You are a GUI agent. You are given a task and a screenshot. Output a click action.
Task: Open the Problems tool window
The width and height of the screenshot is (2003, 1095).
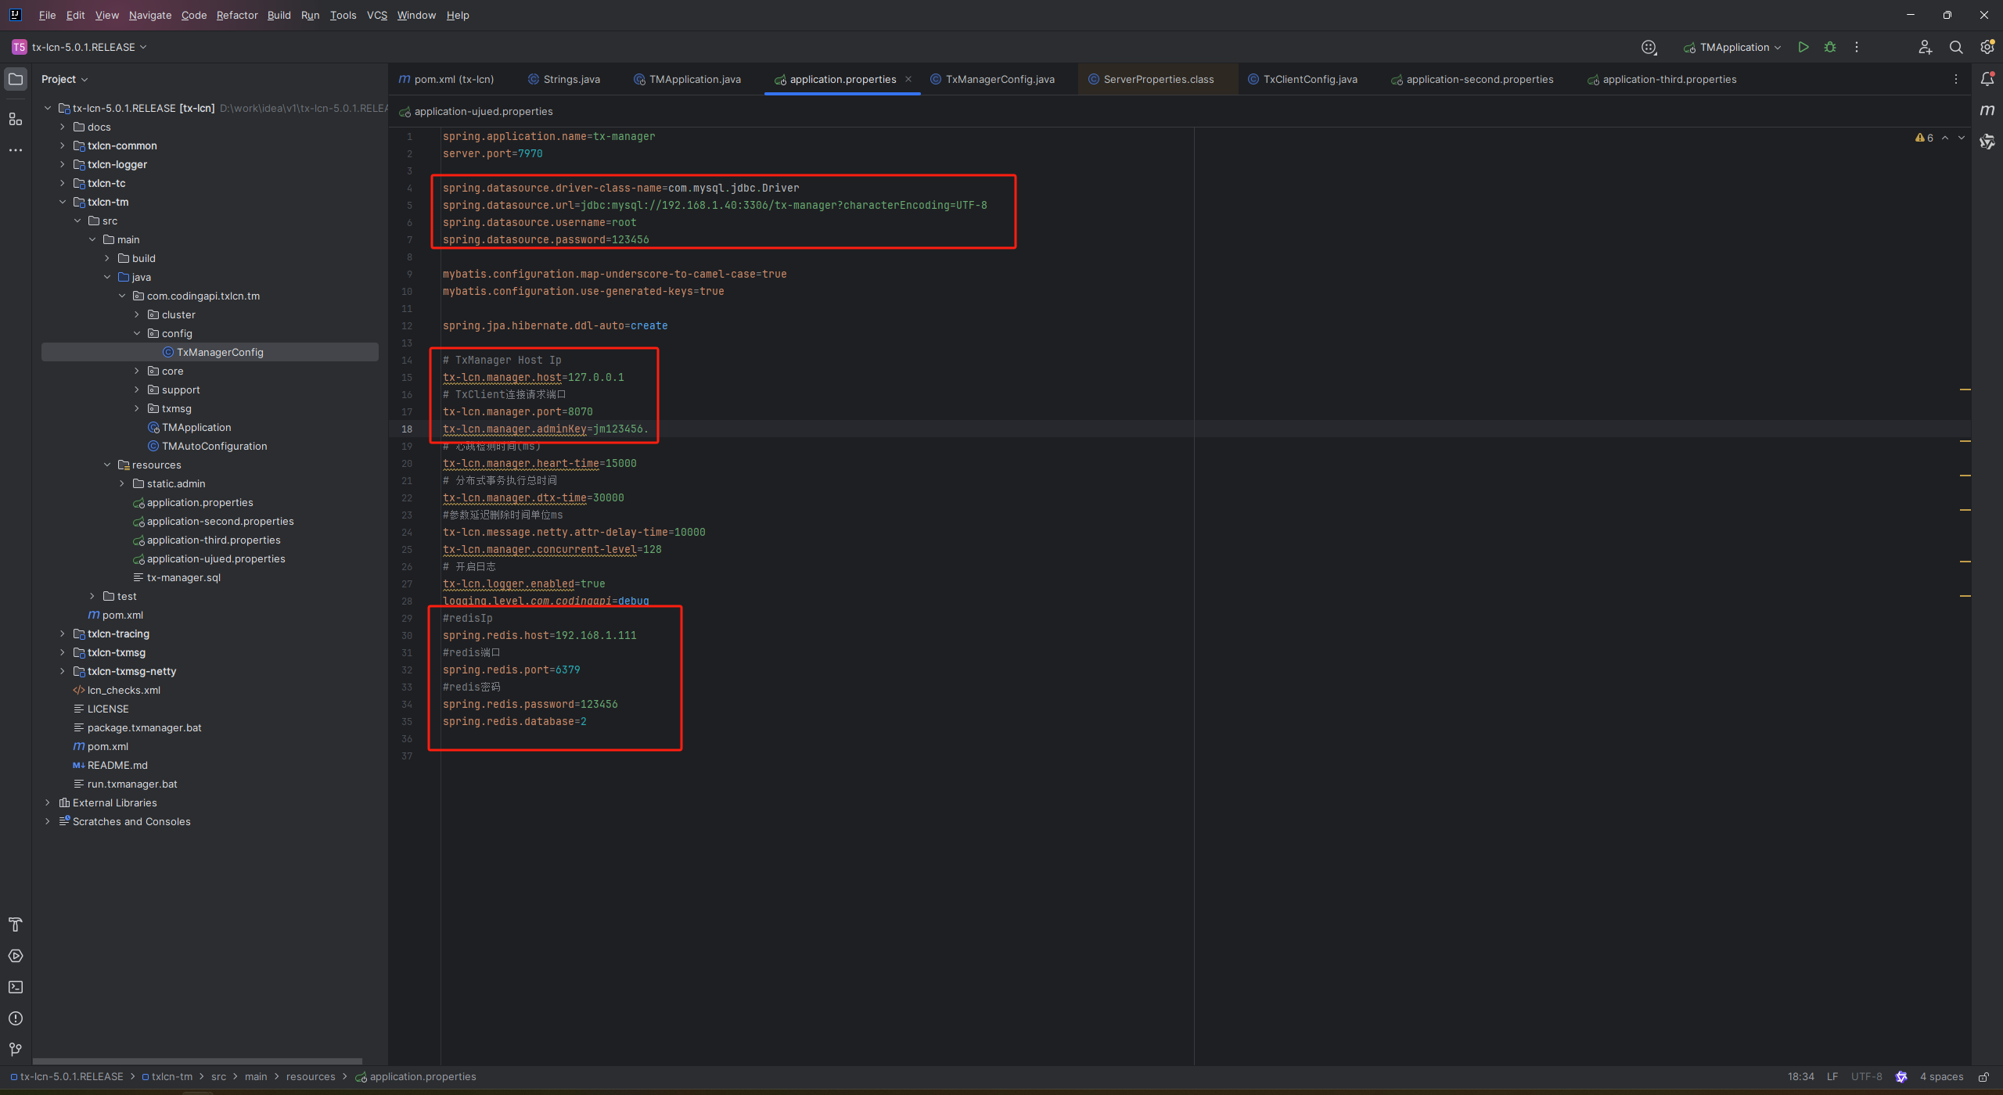(16, 1018)
